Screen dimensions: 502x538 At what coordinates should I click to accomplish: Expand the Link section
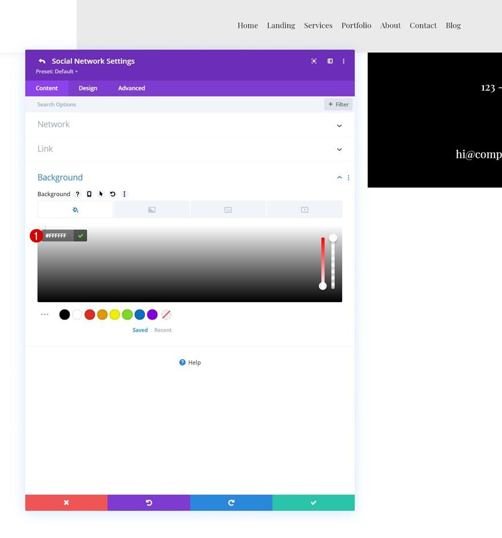pyautogui.click(x=190, y=149)
